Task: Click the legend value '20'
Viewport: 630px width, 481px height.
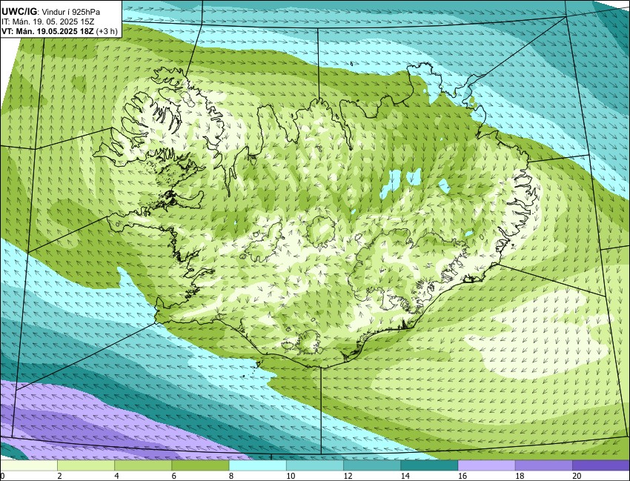Action: (577, 476)
